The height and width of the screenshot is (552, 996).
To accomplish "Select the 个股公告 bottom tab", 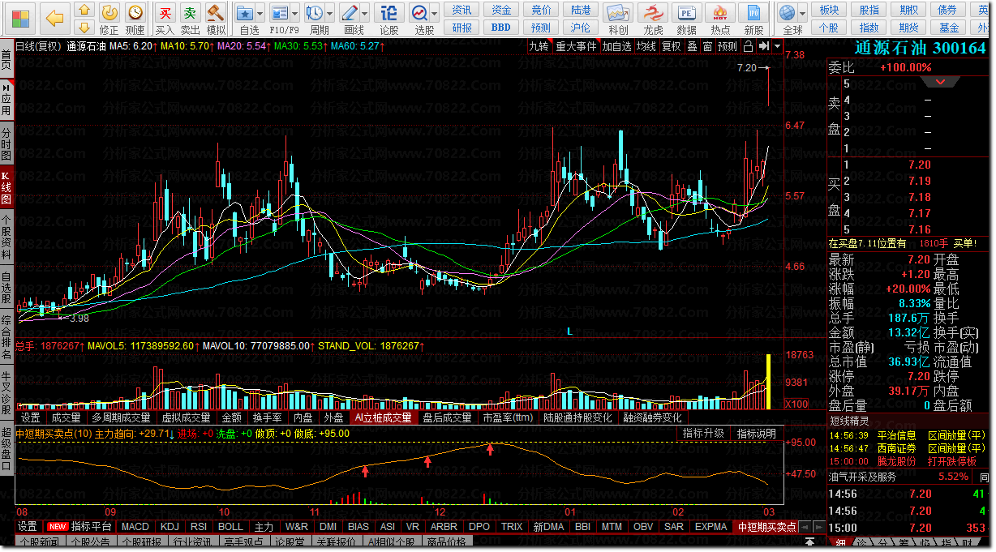I will tap(89, 542).
